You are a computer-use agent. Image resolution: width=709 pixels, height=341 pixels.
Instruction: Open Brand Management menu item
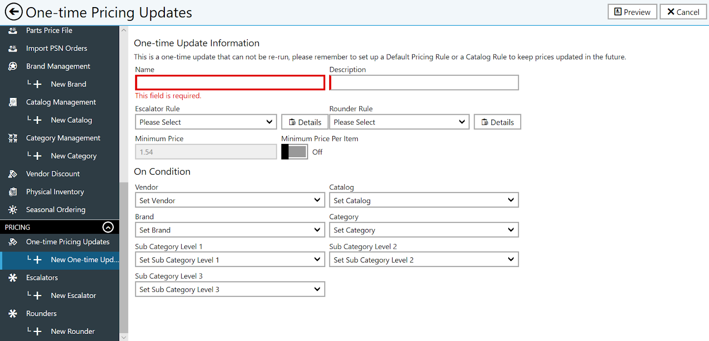pos(58,66)
